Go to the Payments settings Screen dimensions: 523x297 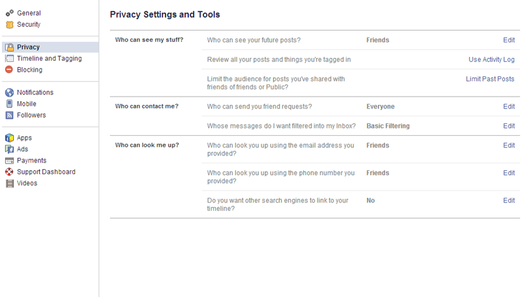click(x=31, y=161)
